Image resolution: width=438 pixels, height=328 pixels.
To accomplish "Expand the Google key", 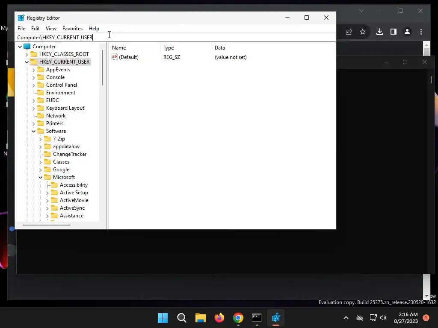I will 41,170.
